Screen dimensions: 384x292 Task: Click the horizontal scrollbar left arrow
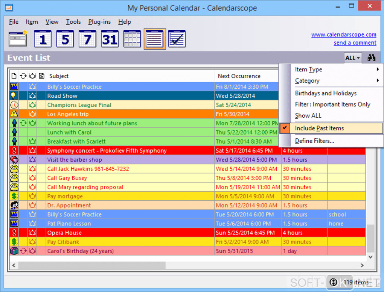point(14,265)
